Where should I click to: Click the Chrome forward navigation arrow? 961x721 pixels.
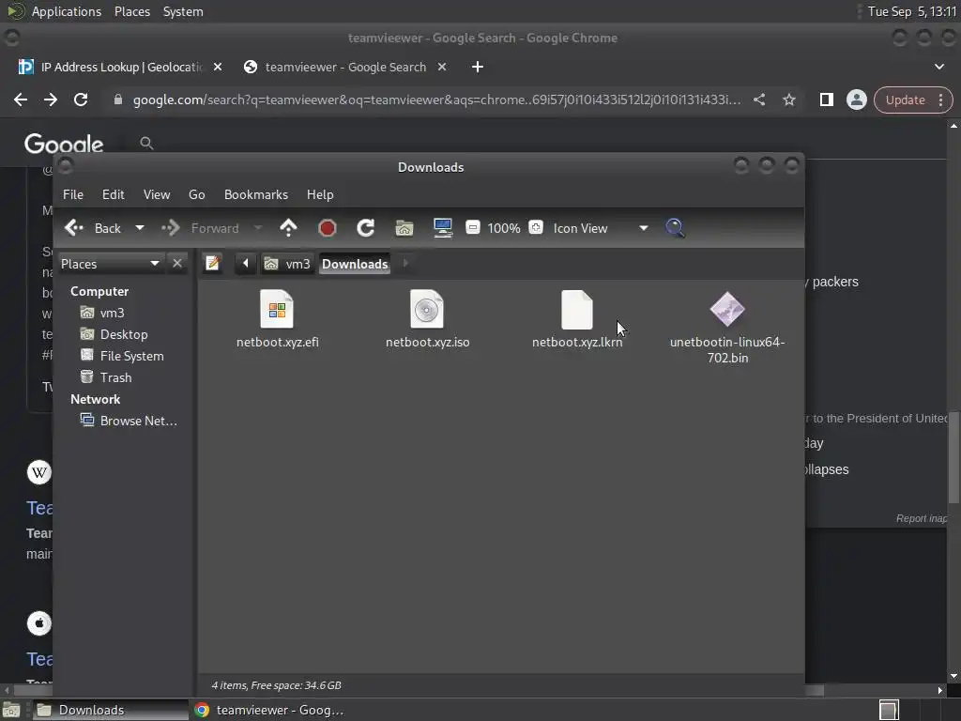coord(51,100)
